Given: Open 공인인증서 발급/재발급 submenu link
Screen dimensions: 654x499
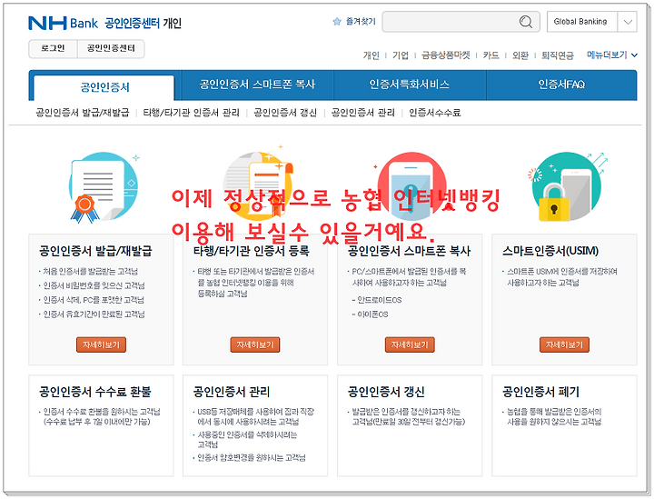Looking at the screenshot, I should [83, 112].
